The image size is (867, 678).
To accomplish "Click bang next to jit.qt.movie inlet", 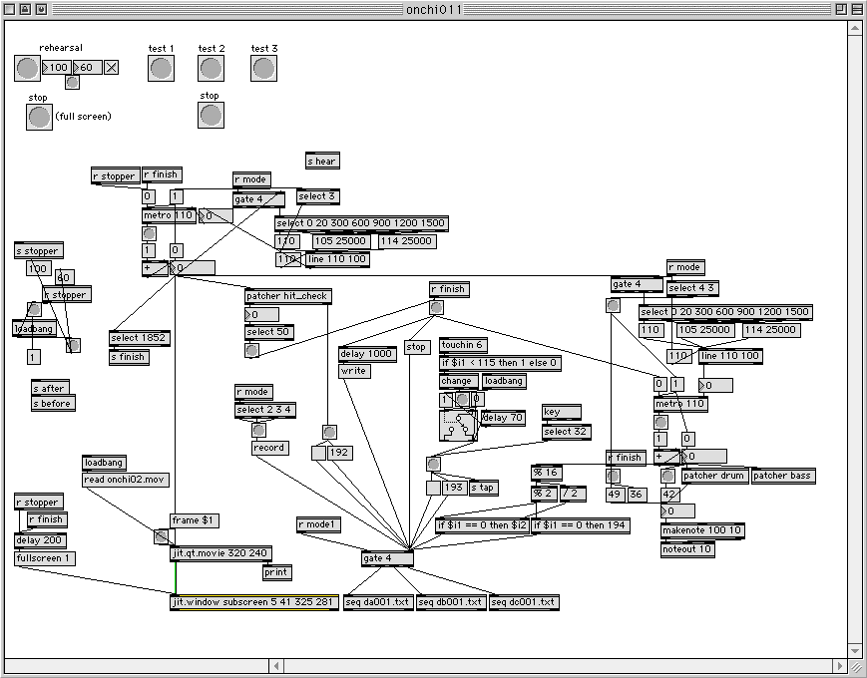I will point(161,536).
